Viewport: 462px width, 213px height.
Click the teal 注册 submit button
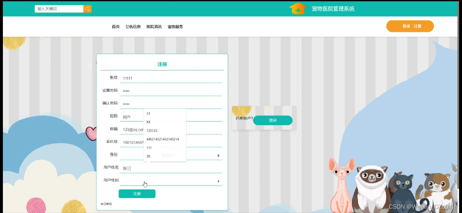[x=137, y=194]
